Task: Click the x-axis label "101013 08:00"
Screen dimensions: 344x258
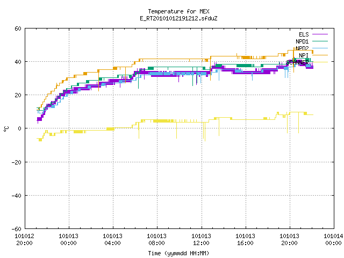Action: pos(156,240)
